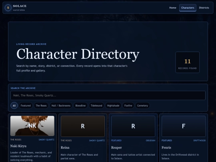Click Naki Kiryu's description text

[x=31, y=156]
